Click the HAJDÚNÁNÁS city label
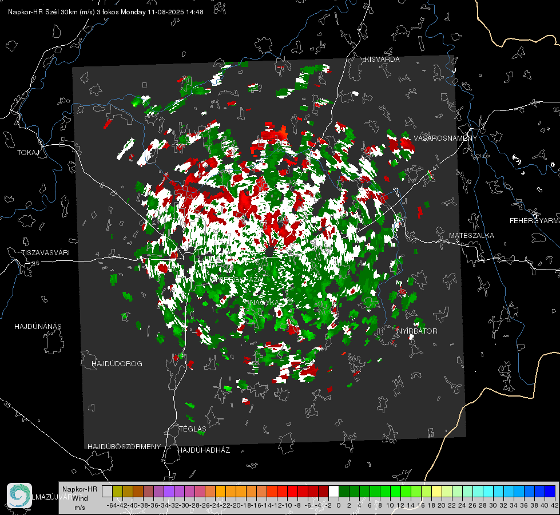Viewport: 560px width, 515px height. pyautogui.click(x=38, y=327)
